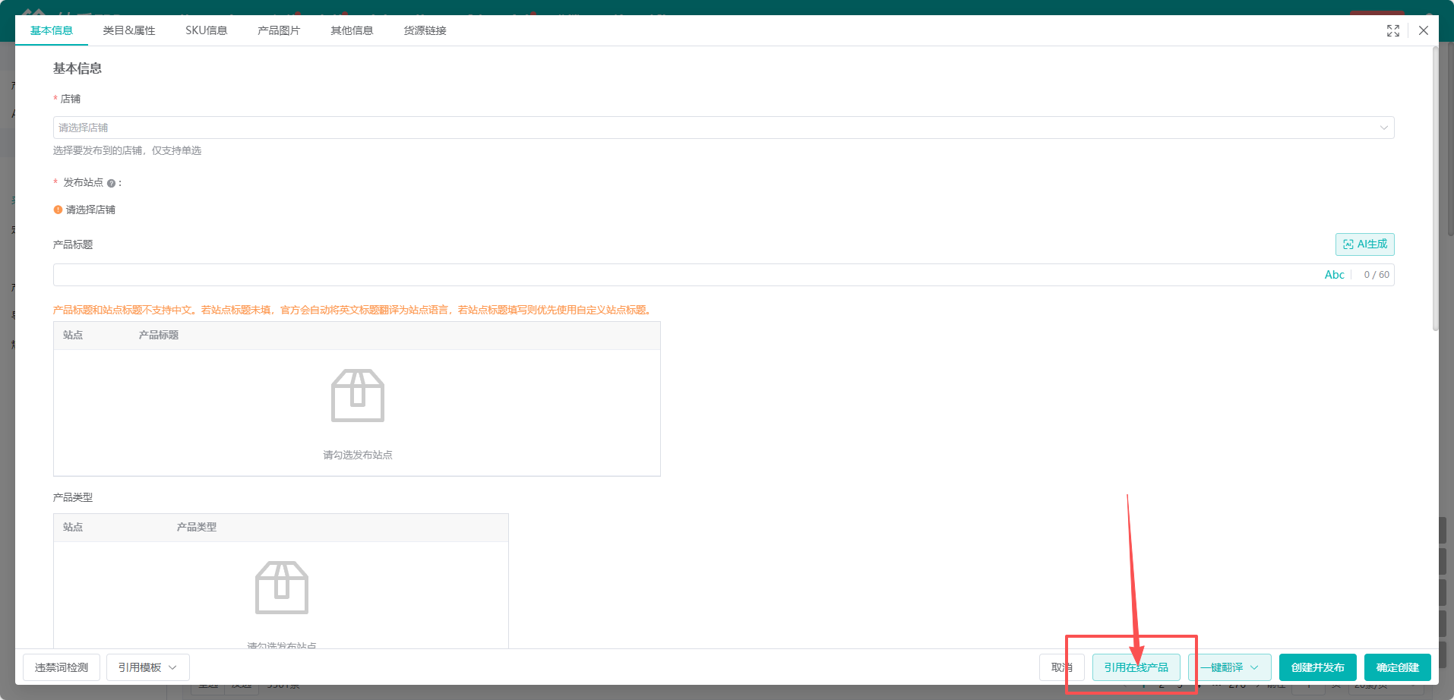
Task: Switch to the 类目&属性 tab
Action: click(x=129, y=30)
